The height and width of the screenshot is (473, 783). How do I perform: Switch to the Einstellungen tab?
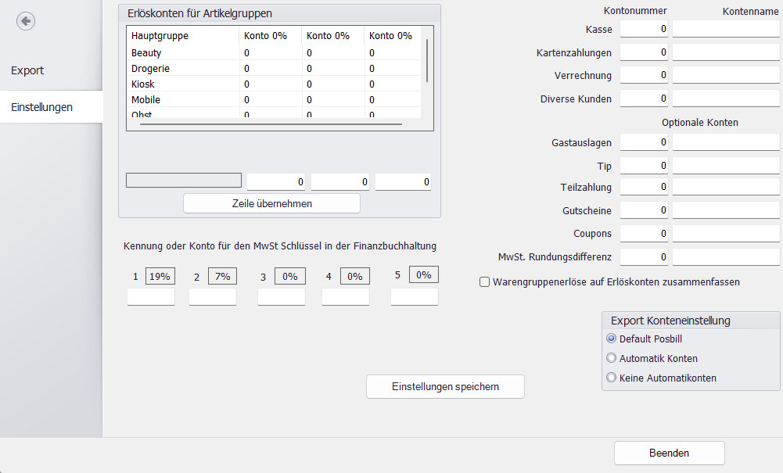[42, 107]
